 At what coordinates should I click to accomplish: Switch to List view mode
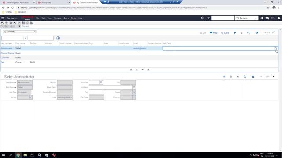pyautogui.click(x=203, y=33)
